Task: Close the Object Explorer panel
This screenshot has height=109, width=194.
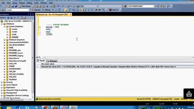Action: 33,14
